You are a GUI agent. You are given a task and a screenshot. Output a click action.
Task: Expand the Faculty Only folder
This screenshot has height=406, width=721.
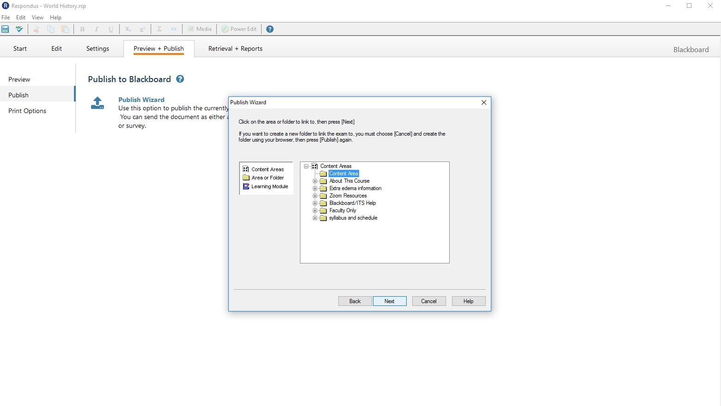tap(315, 210)
